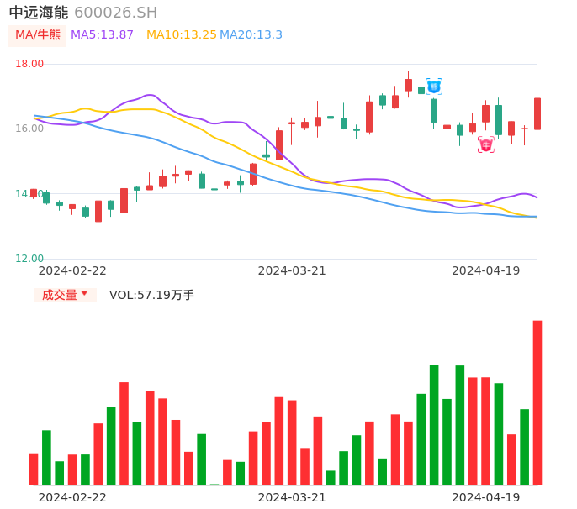
Task: Click the 16.00 price axis label
Action: tap(29, 129)
